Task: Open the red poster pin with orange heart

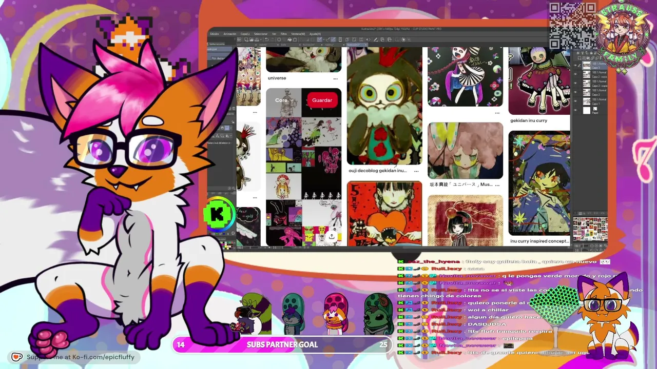Action: click(x=384, y=214)
